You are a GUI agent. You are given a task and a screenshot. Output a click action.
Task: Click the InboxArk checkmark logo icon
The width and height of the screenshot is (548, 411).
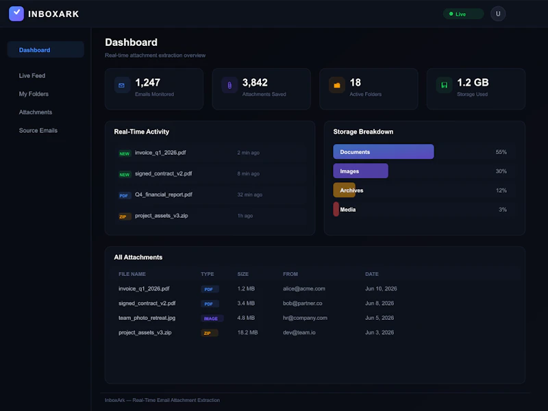pyautogui.click(x=16, y=14)
